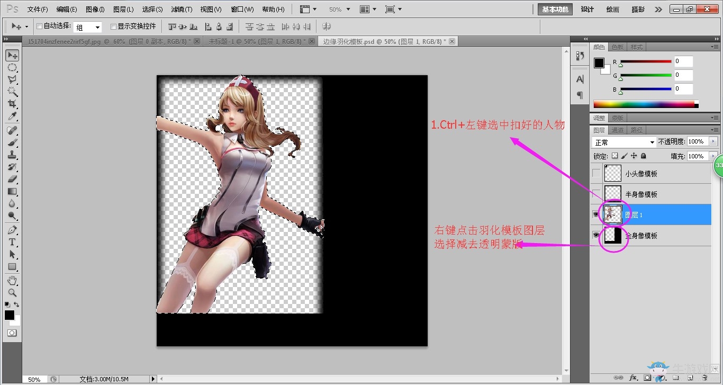Expand more workspaces chevron
Image resolution: width=723 pixels, height=385 pixels.
[658, 10]
